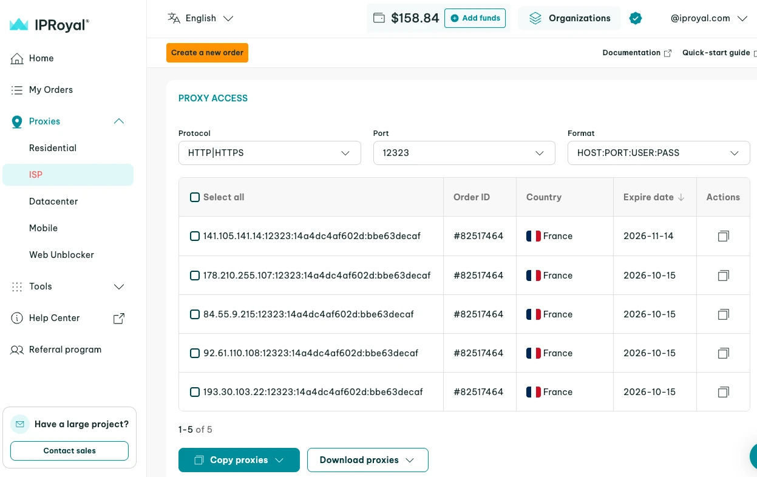Click the Country column header
Viewport: 757px width, 477px height.
click(544, 197)
